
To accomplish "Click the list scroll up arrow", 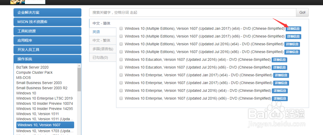I will click(x=79, y=66).
